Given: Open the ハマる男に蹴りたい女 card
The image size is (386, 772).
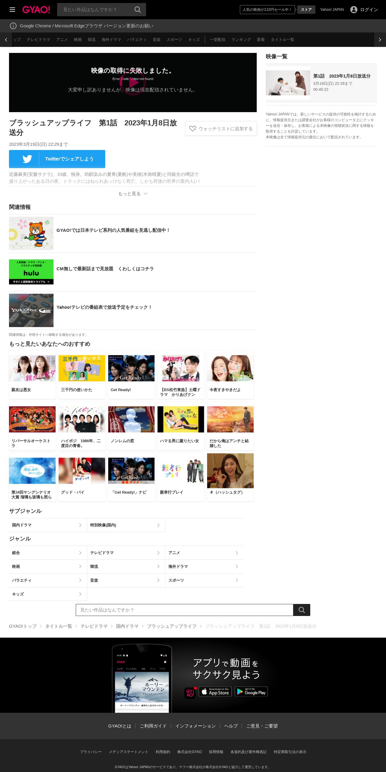Looking at the screenshot, I should click(181, 426).
